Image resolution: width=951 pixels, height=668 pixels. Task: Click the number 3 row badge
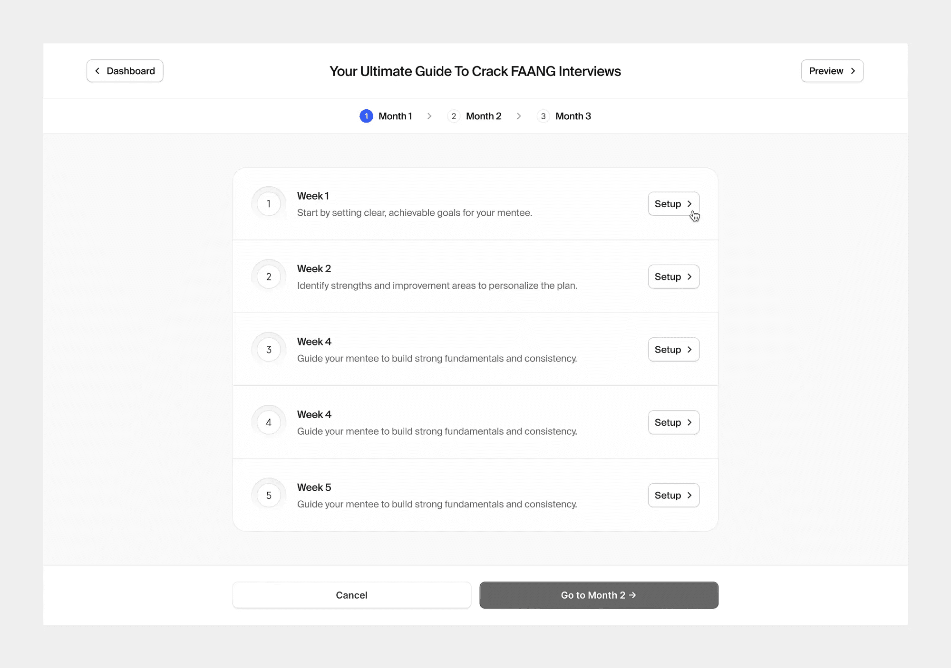269,350
